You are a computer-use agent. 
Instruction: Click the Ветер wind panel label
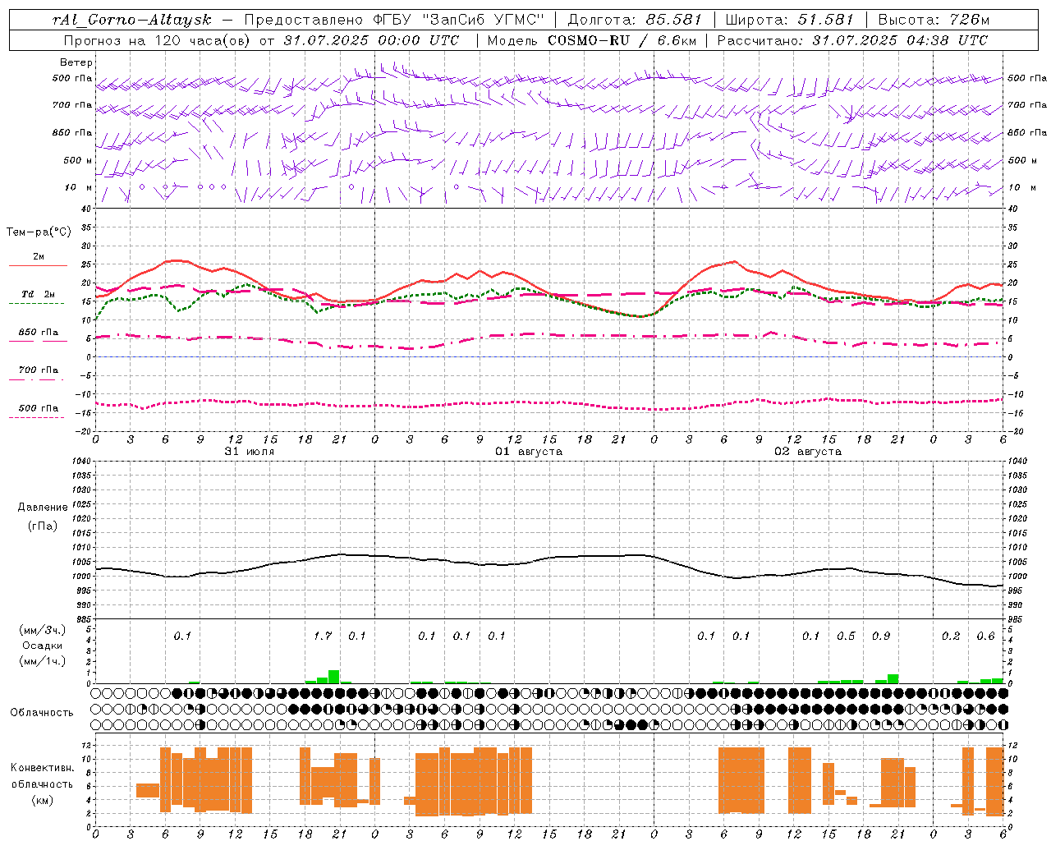point(76,62)
